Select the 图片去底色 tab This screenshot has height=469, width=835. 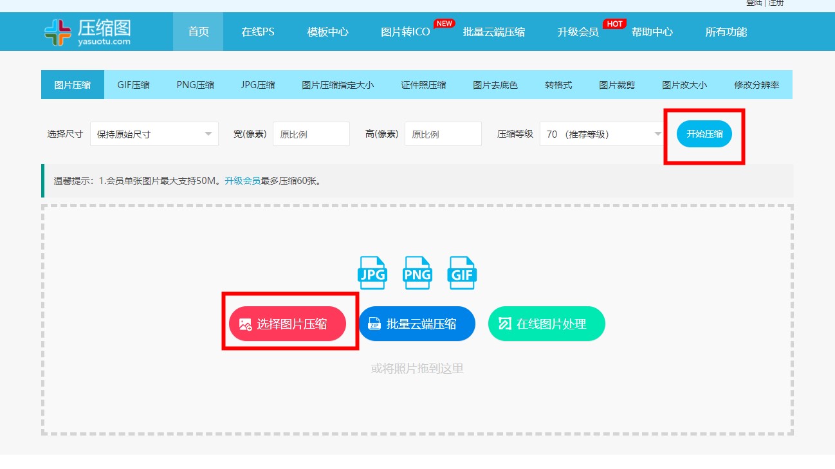pyautogui.click(x=495, y=85)
